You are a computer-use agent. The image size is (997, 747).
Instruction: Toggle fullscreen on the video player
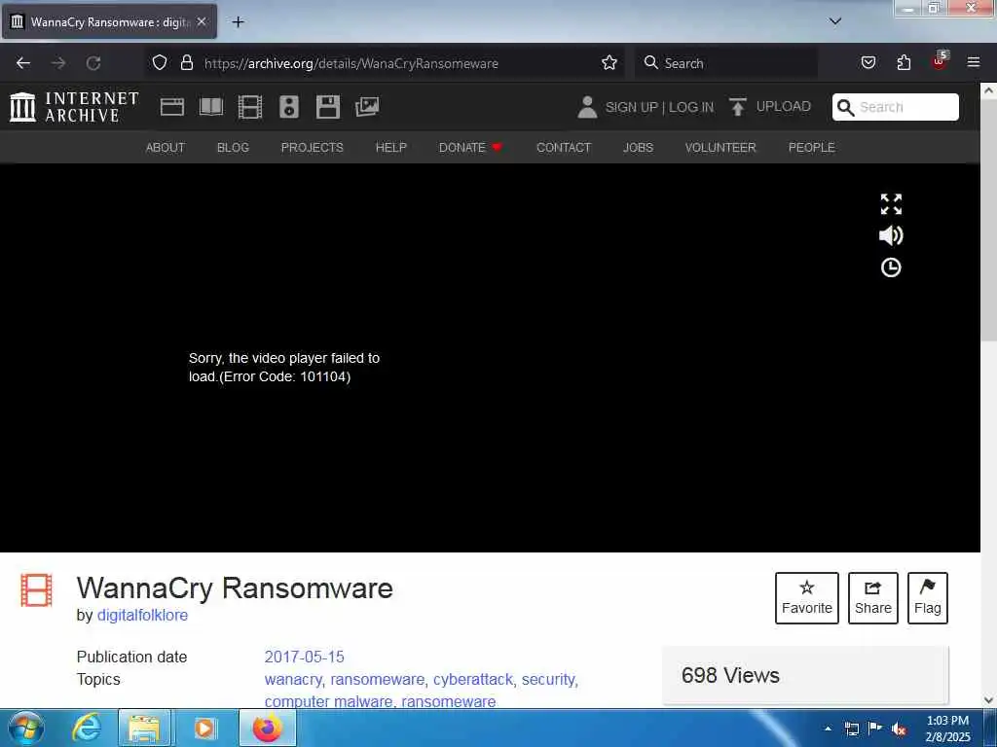pyautogui.click(x=891, y=204)
